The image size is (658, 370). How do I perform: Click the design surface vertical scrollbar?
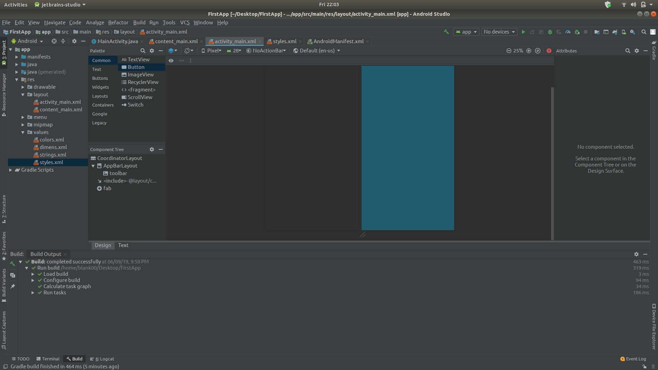552,163
